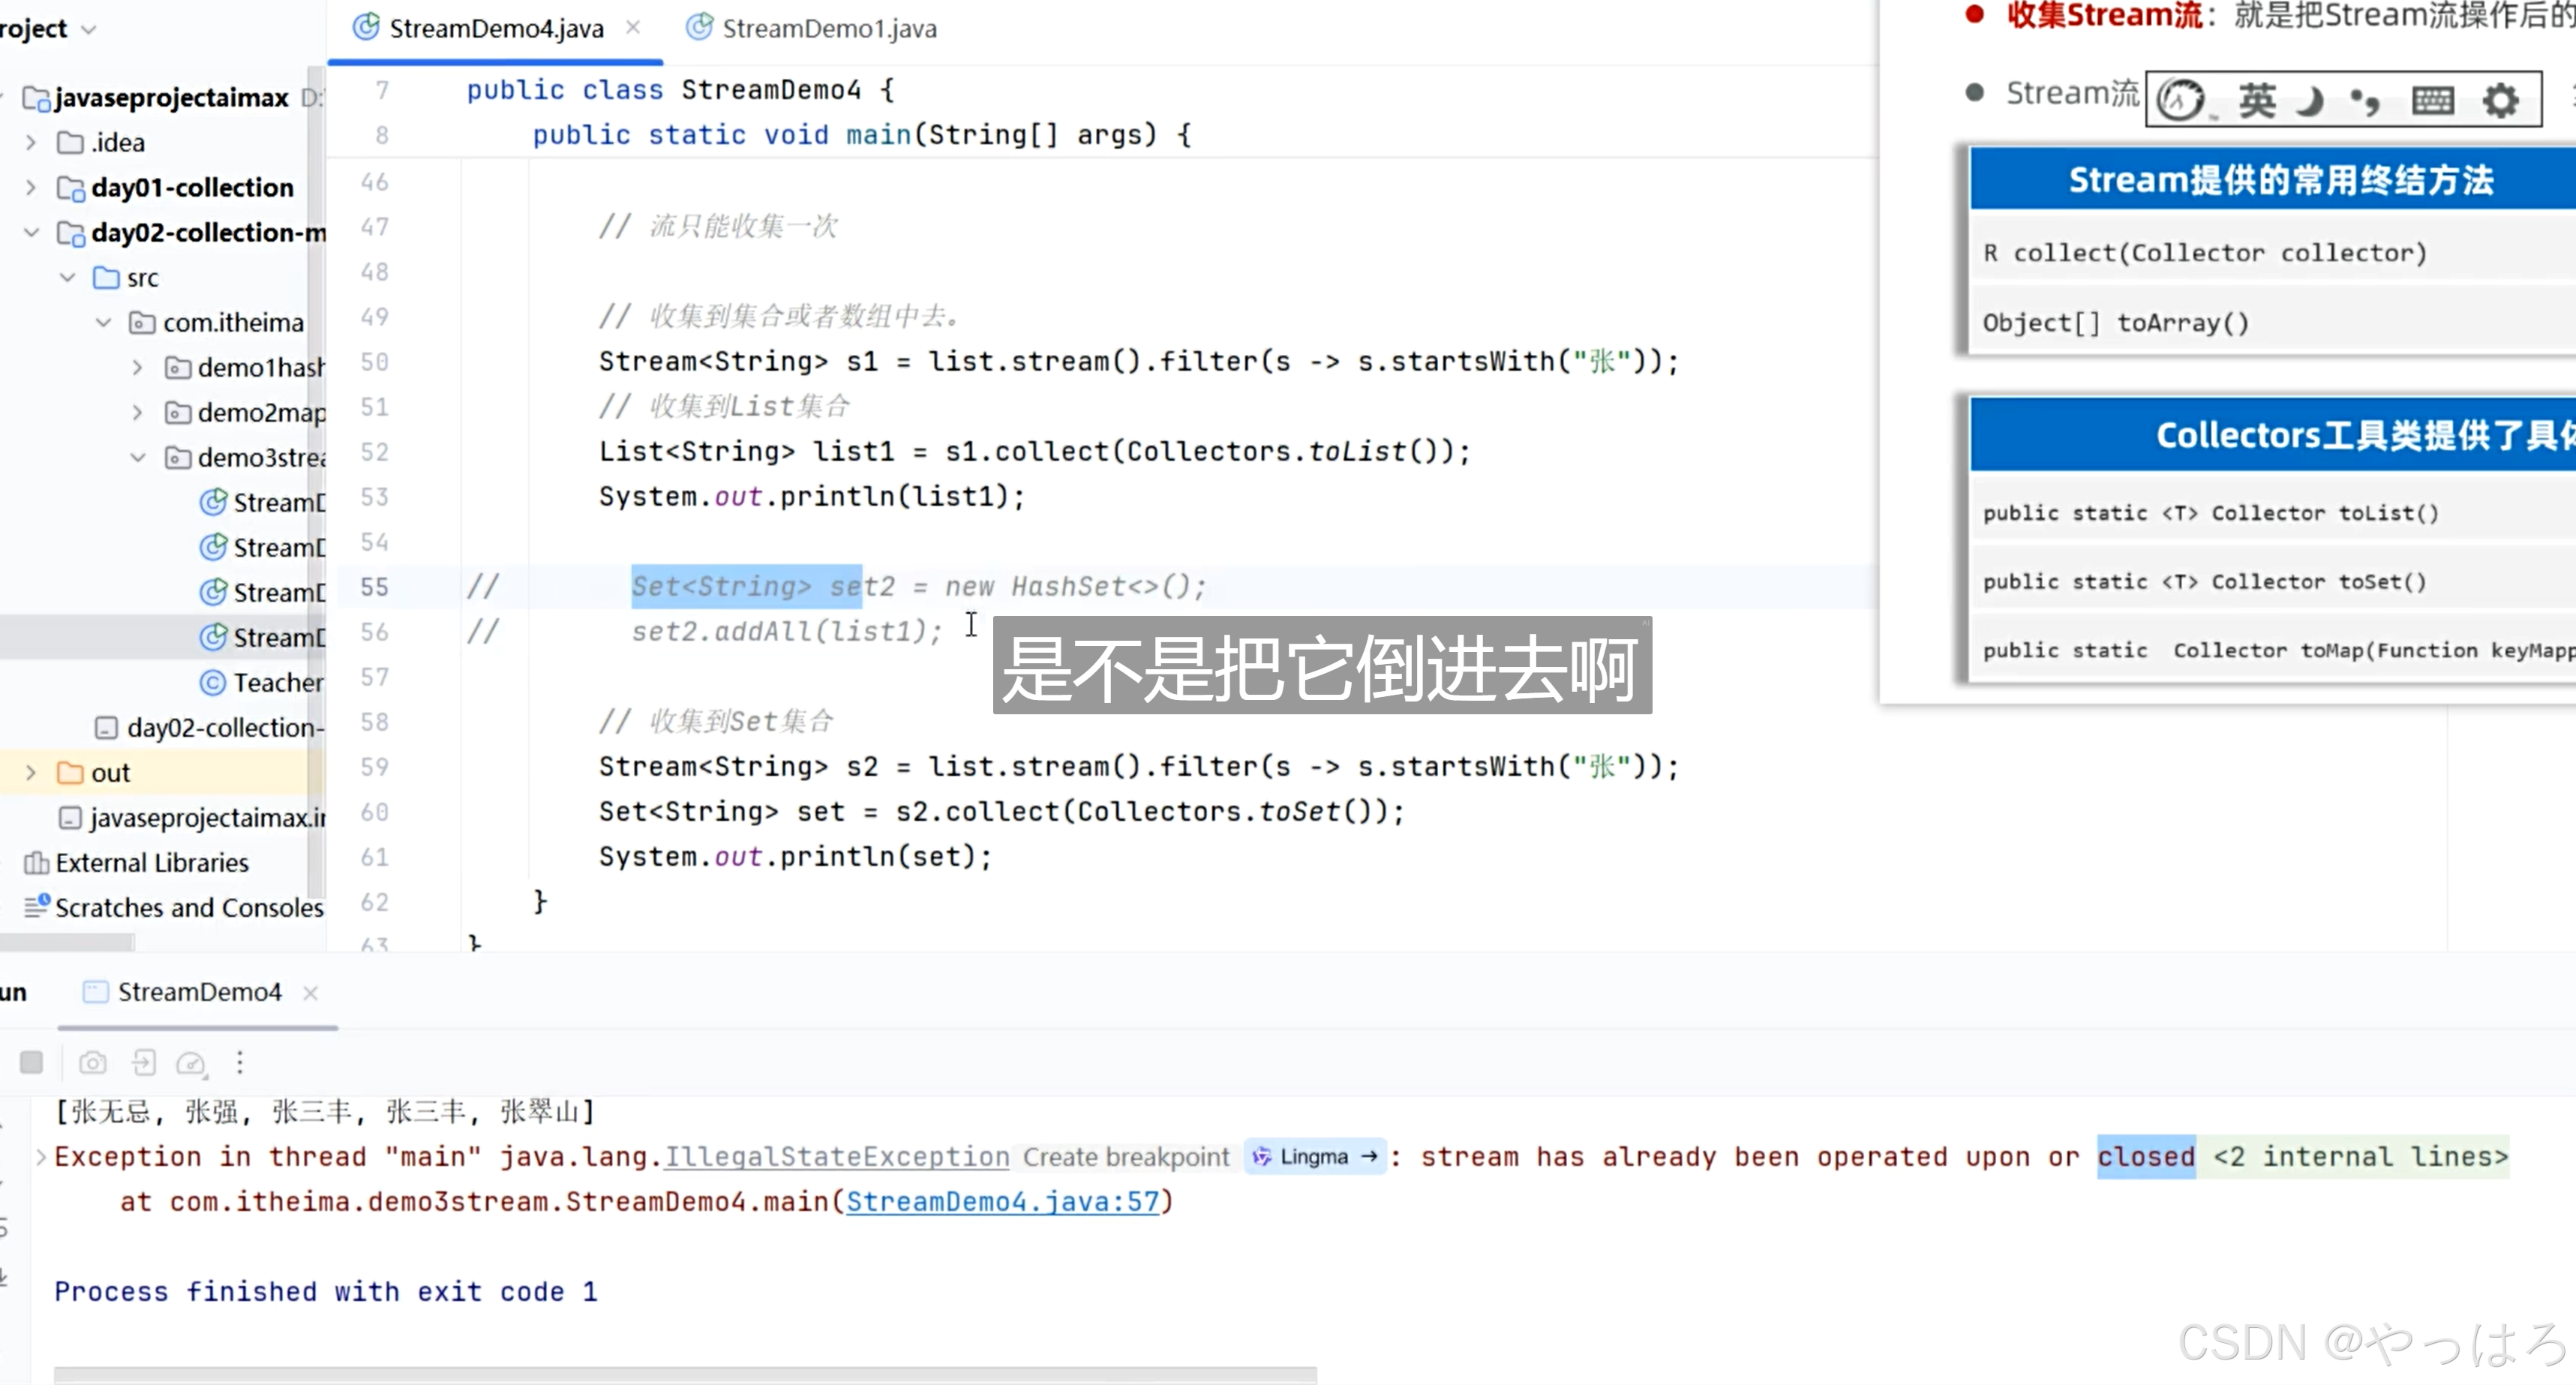This screenshot has width=2576, height=1385.
Task: Switch to StreamDemo1.java tab
Action: pyautogui.click(x=828, y=28)
